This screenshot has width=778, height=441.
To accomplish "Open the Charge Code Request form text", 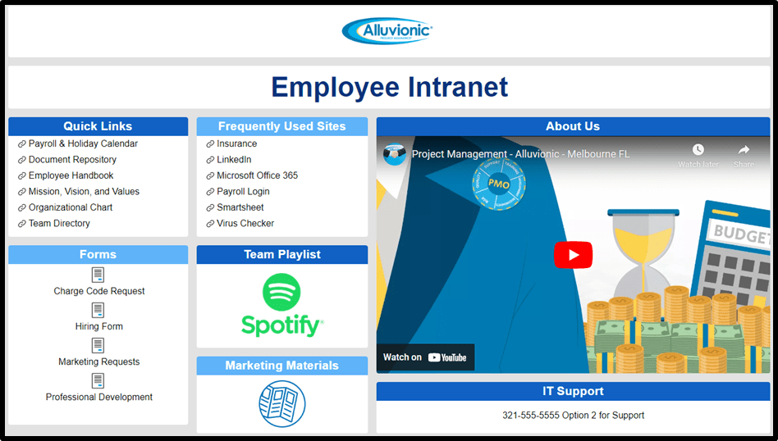I will tap(99, 291).
